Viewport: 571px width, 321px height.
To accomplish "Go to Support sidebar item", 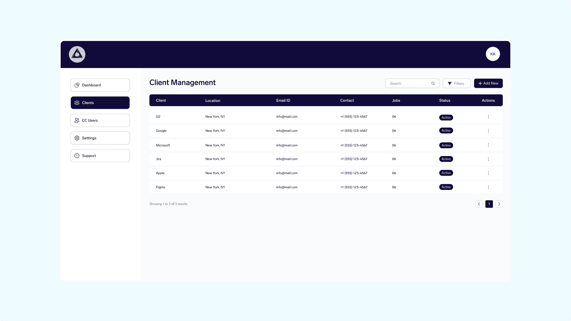I will 100,156.
